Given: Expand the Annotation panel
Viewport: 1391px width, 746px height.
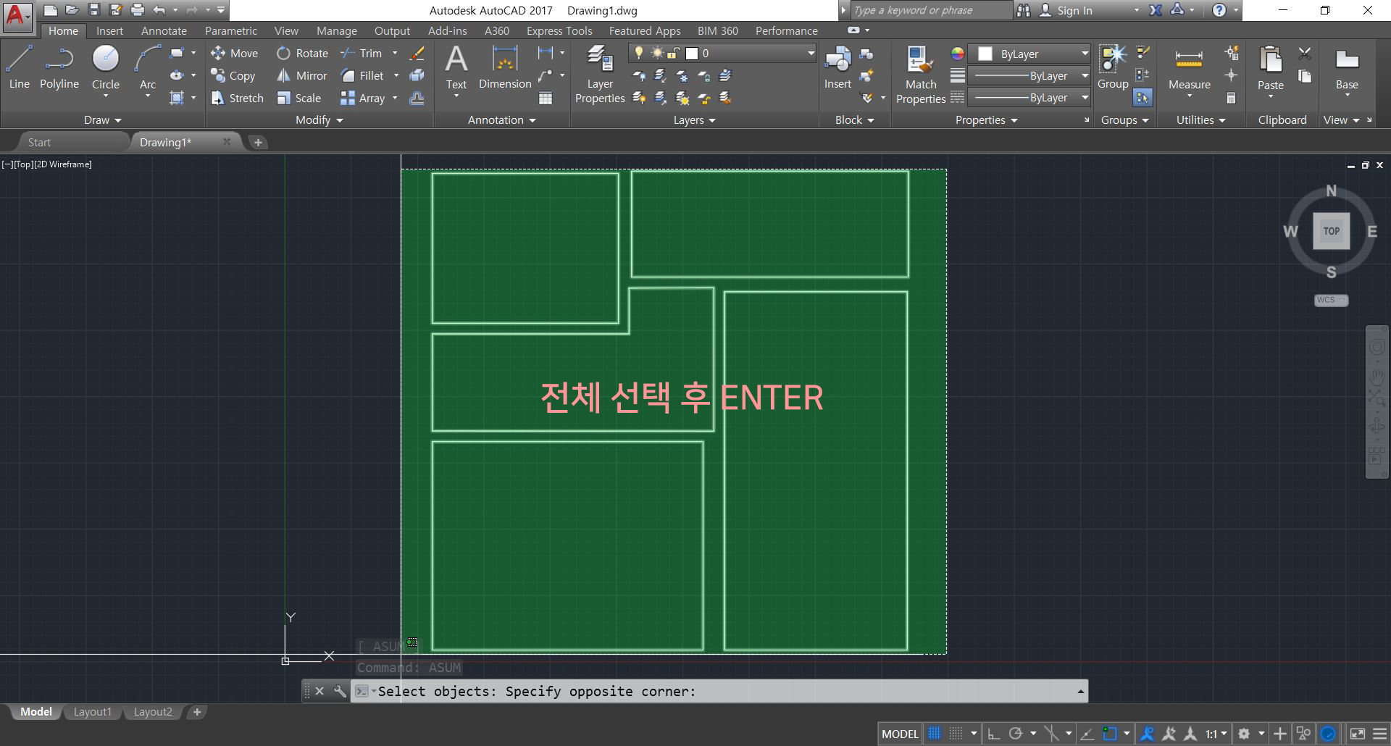Looking at the screenshot, I should [x=502, y=120].
